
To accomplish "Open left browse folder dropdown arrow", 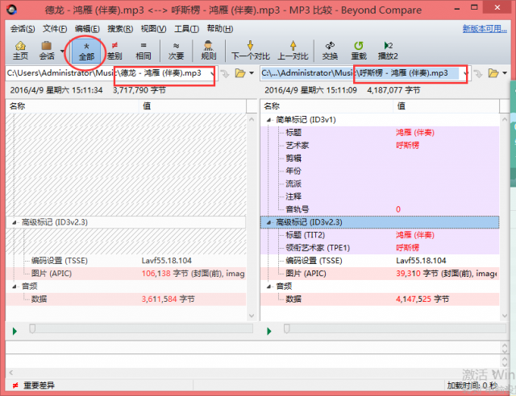I will [252, 73].
